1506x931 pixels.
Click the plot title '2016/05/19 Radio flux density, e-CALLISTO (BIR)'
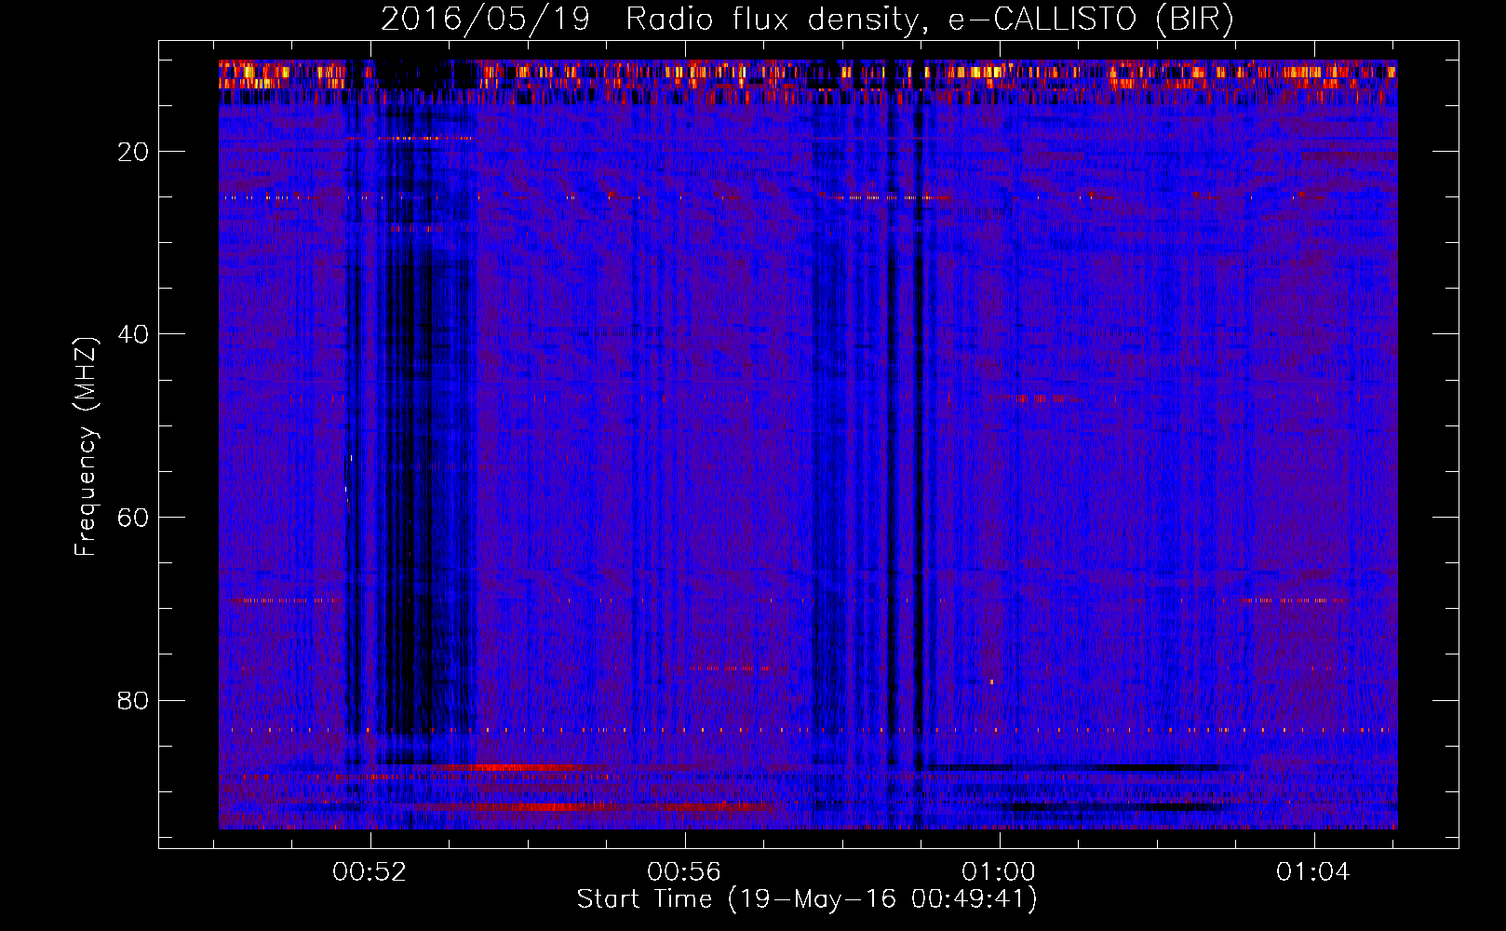807,20
